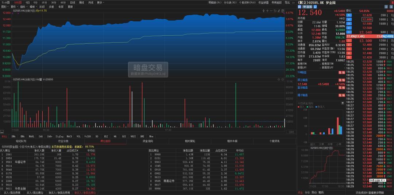Expand the 复权 dropdown menu
Screen dimensions: 394x195
(x=14, y=7)
